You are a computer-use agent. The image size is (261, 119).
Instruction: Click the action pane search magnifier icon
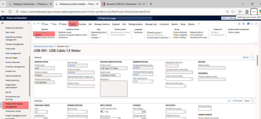point(199,24)
